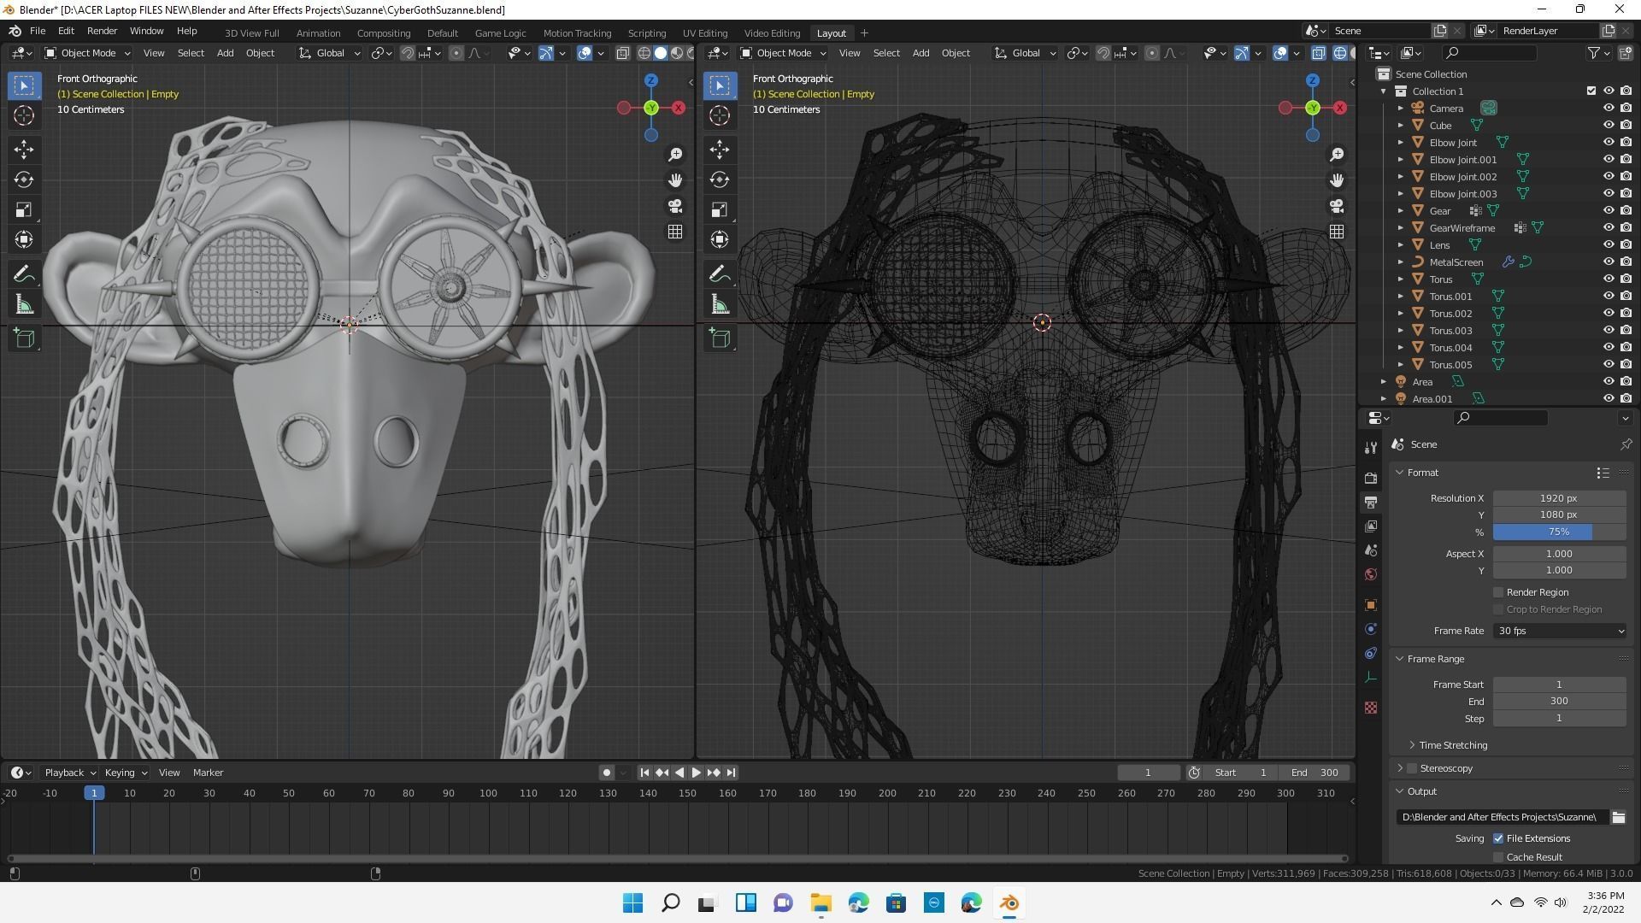The width and height of the screenshot is (1641, 923).
Task: Open File Explorer from the Windows taskbar
Action: 820,903
